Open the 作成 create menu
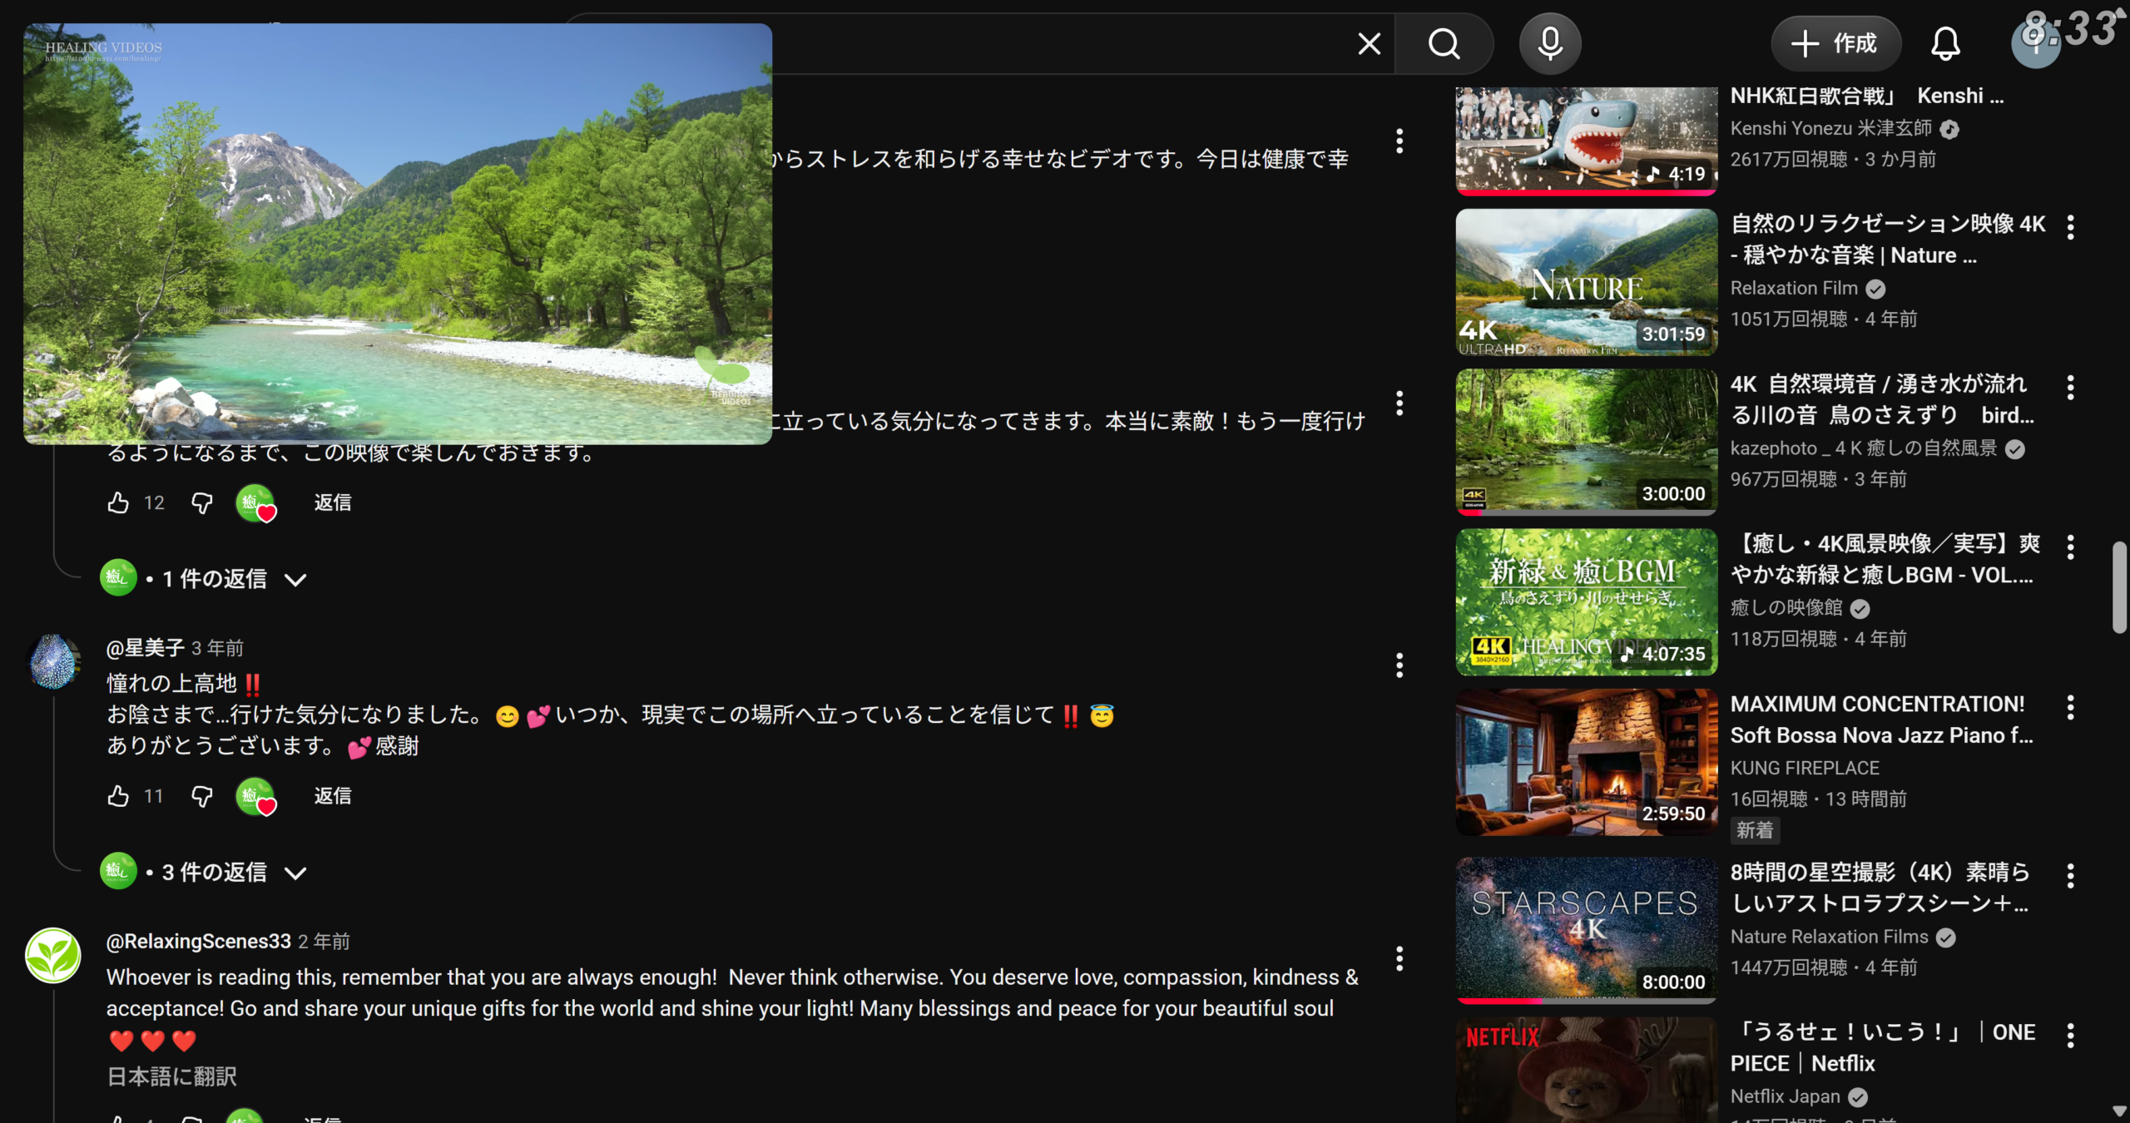This screenshot has width=2130, height=1123. tap(1835, 44)
